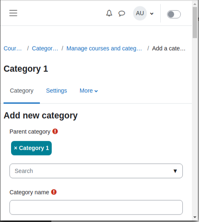The image size is (199, 222).
Task: Remove Category 1 parent selection tag
Action: 32,148
